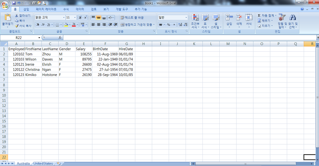Toggle align text left
The height and width of the screenshot is (166, 319).
pyautogui.click(x=93, y=25)
